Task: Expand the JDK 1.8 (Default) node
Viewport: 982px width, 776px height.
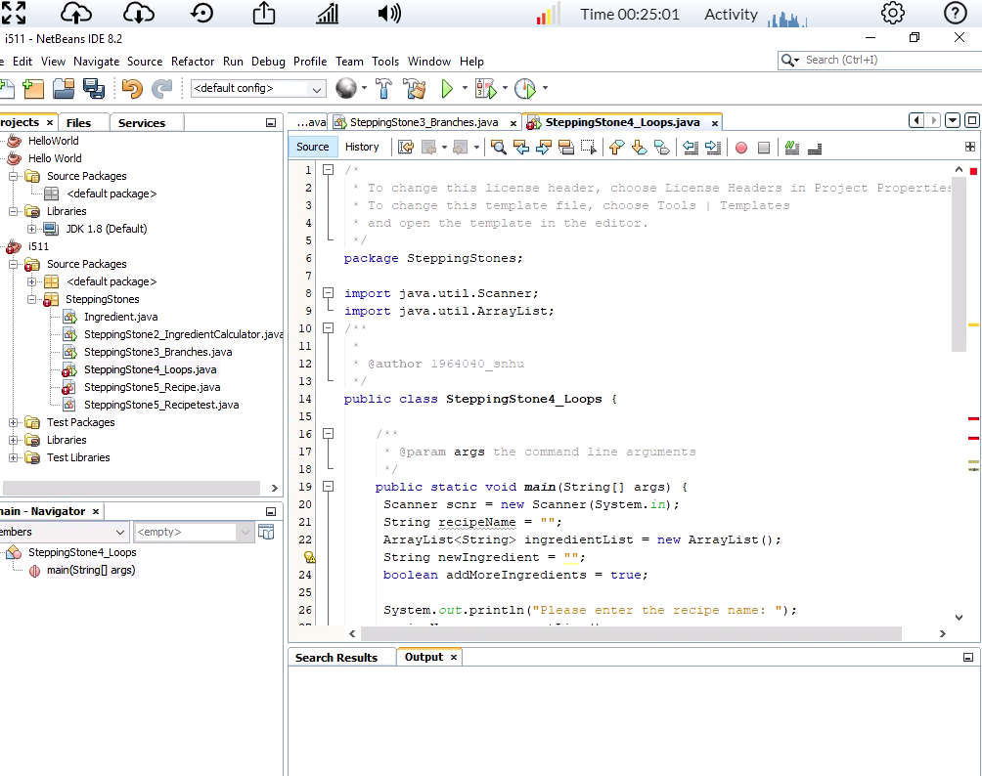Action: tap(31, 229)
